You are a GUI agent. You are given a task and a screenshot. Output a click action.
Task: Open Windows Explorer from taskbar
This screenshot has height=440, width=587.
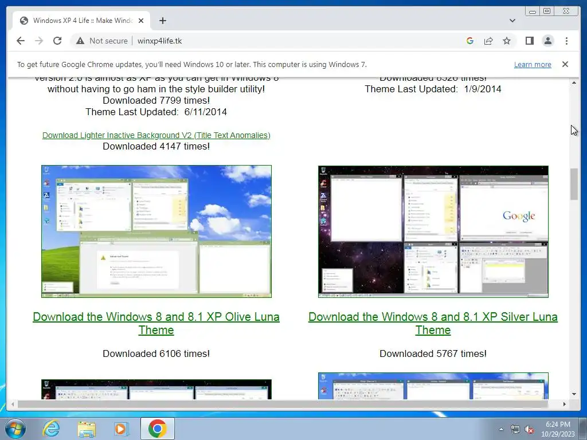86,429
